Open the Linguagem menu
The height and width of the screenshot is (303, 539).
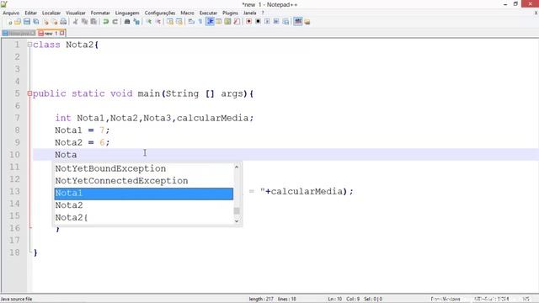pos(127,13)
